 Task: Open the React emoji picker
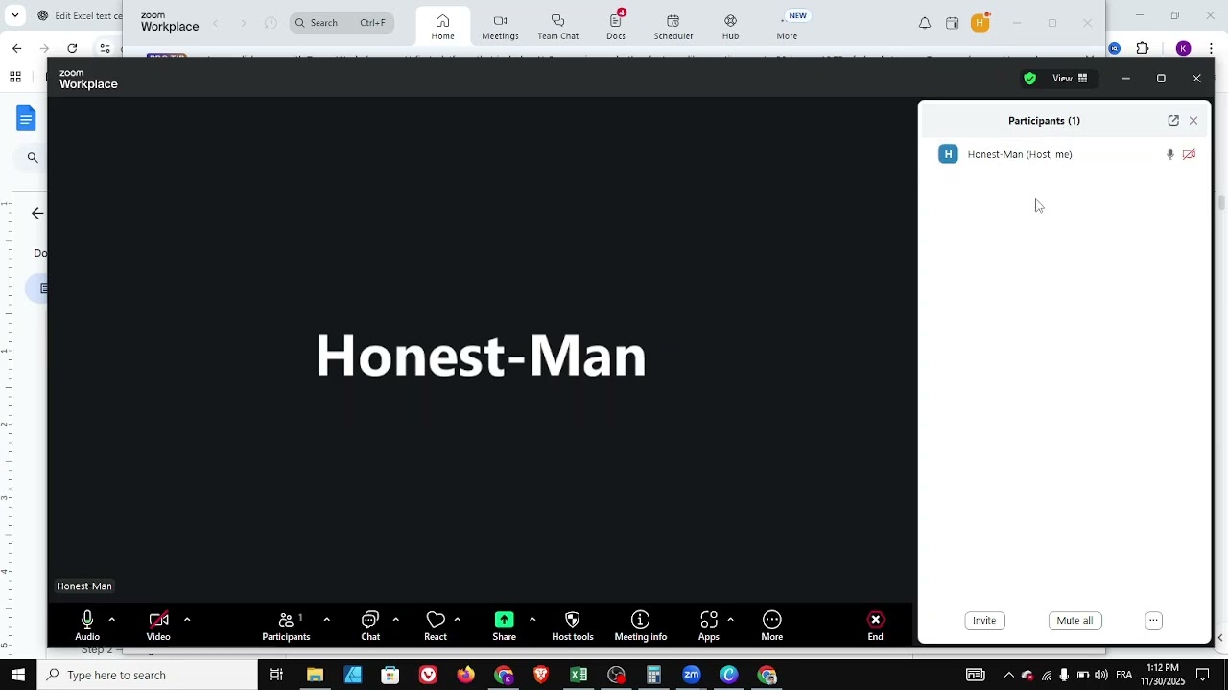[x=436, y=626]
